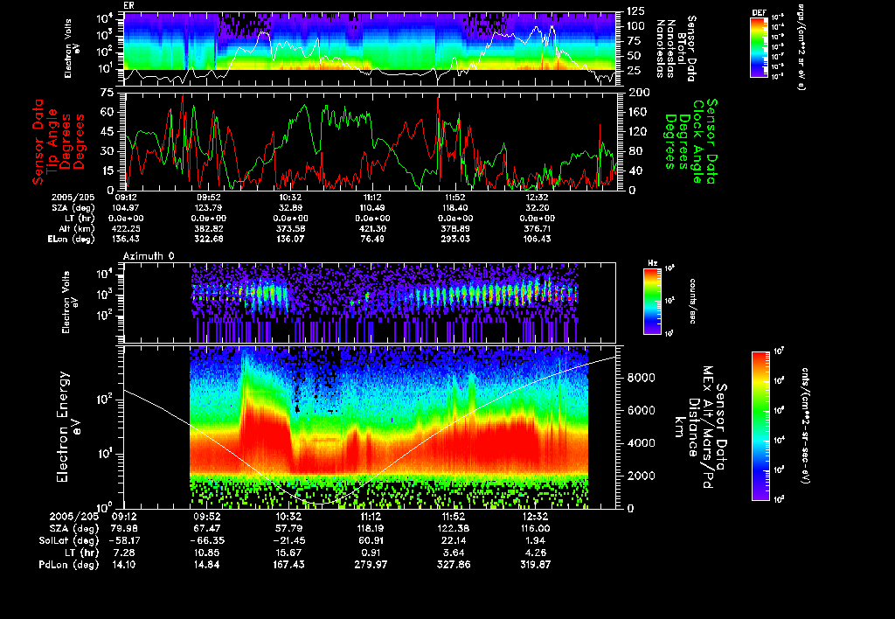Click the cnts/(cm**2-sr-sec-eV) color scale bar
This screenshot has width=895, height=619.
pyautogui.click(x=760, y=426)
